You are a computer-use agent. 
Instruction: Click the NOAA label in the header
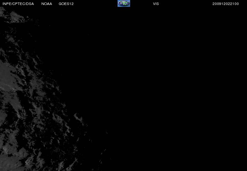[x=47, y=4]
